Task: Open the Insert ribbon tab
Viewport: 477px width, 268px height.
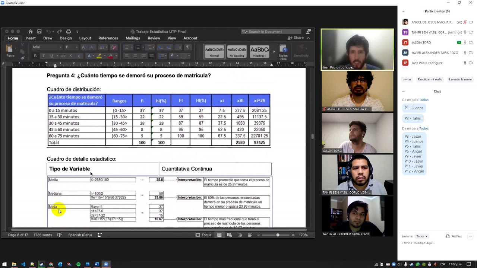Action: pos(31,38)
